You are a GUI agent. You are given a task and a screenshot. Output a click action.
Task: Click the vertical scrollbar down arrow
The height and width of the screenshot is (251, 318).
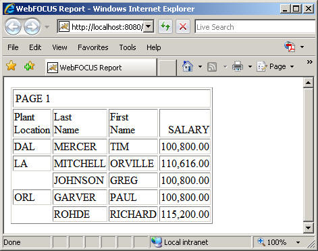(x=308, y=227)
